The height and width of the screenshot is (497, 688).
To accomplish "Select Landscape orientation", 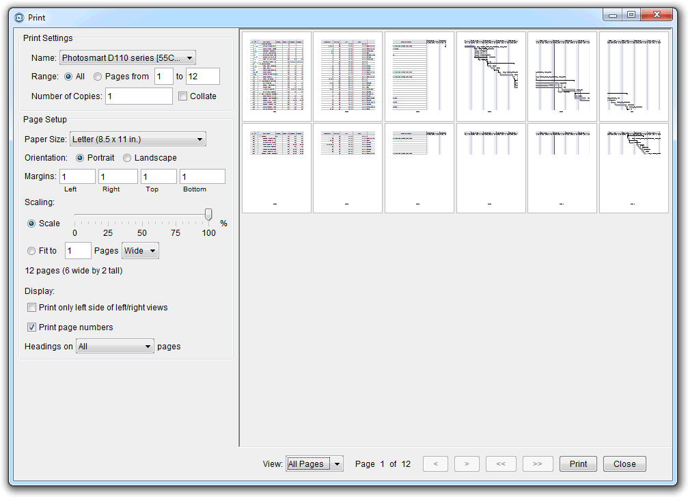I will coord(128,158).
